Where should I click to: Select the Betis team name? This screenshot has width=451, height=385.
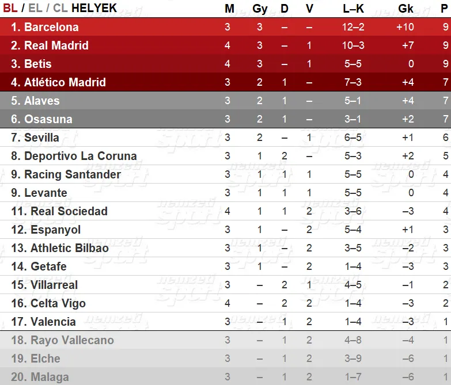point(37,64)
